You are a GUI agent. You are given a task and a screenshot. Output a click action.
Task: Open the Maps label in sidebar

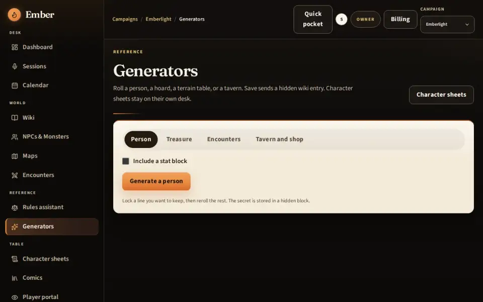point(30,156)
